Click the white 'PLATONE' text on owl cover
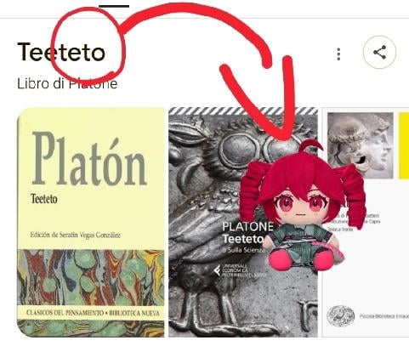Image resolution: width=409 pixels, height=346 pixels. point(247,226)
